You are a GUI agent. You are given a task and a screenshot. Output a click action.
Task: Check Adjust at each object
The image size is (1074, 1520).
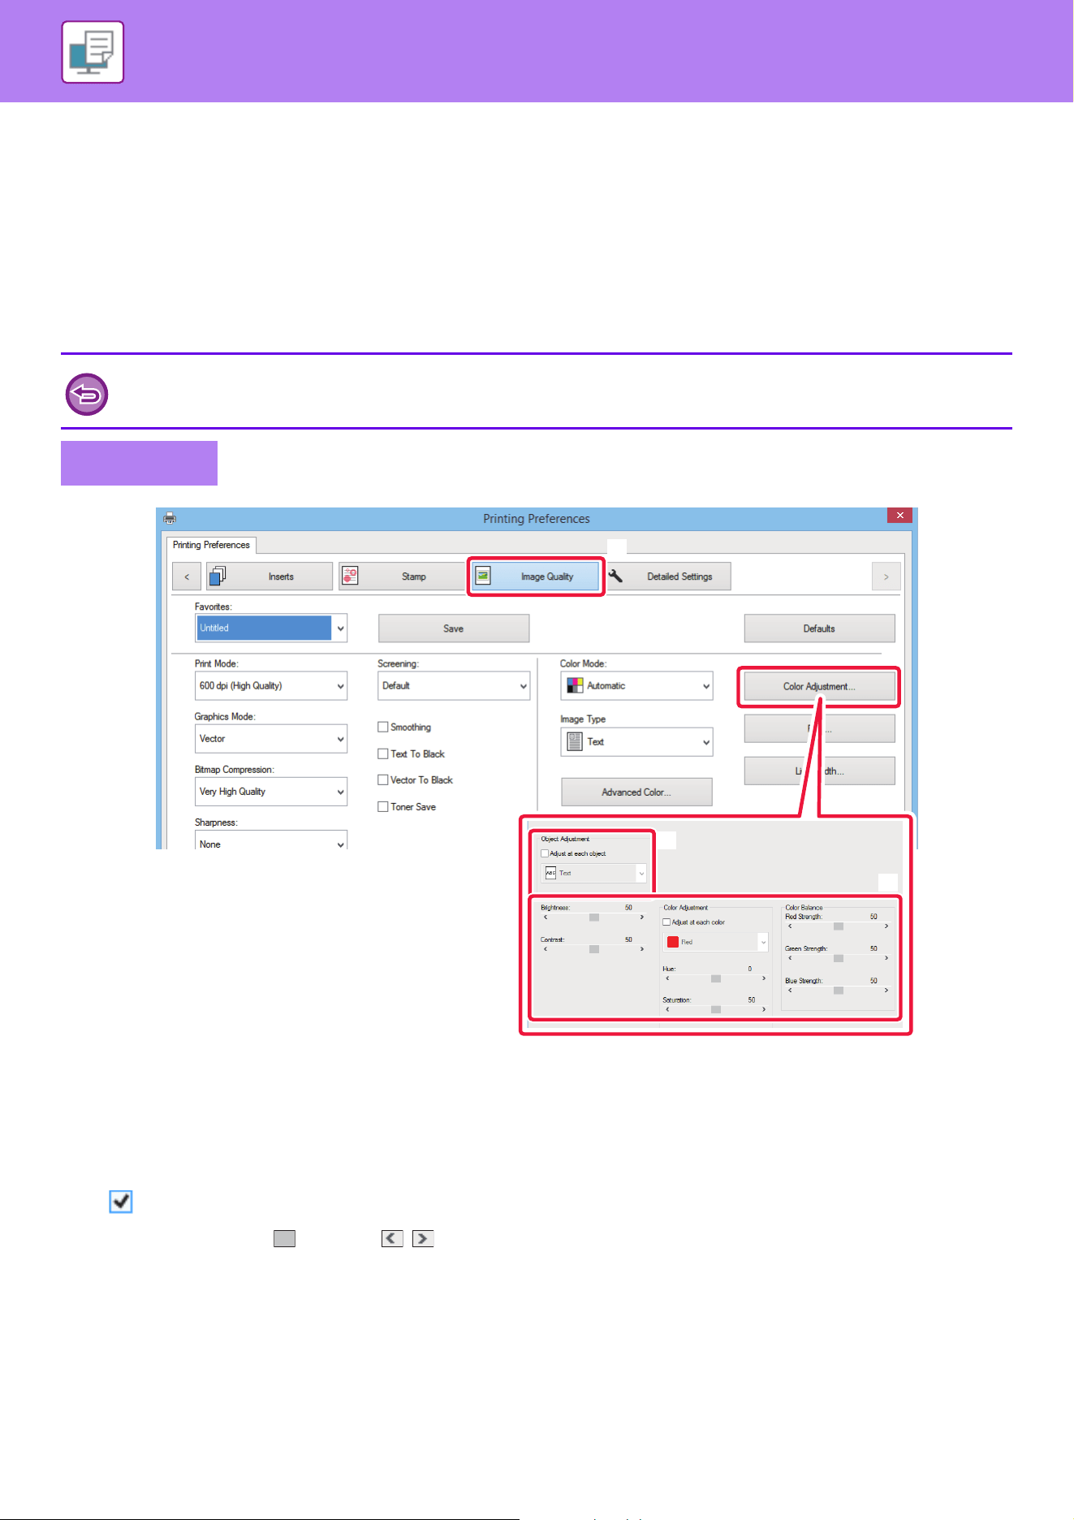[x=545, y=853]
